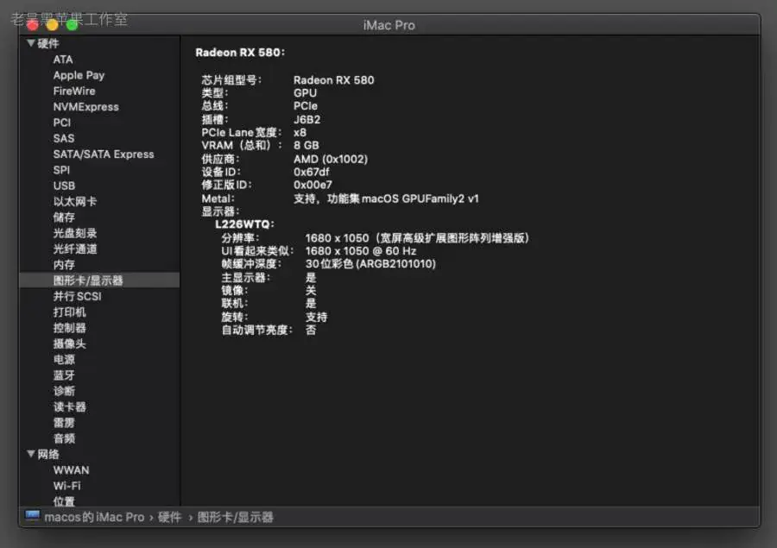
Task: Open 储存 sidebar entry
Action: (64, 217)
